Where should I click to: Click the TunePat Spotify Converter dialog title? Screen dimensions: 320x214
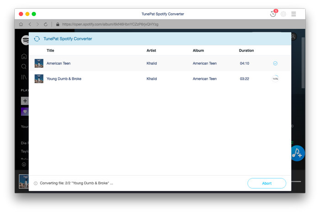pyautogui.click(x=68, y=39)
